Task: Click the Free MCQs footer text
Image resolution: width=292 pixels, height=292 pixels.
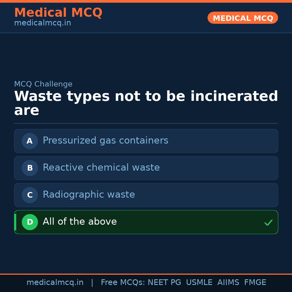Action: [x=123, y=283]
